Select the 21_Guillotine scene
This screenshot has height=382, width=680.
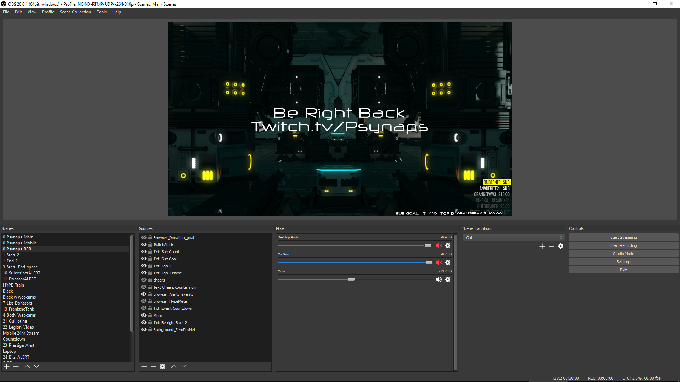[66, 321]
